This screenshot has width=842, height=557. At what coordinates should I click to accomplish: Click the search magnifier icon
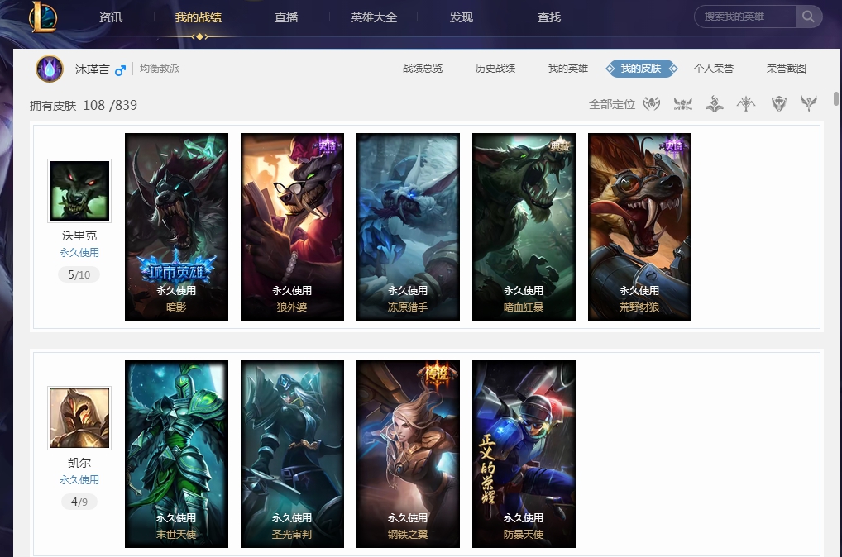(808, 17)
